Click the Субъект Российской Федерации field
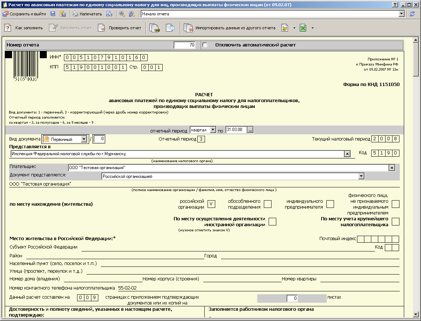Screen dimensions: 421x321 [228, 247]
